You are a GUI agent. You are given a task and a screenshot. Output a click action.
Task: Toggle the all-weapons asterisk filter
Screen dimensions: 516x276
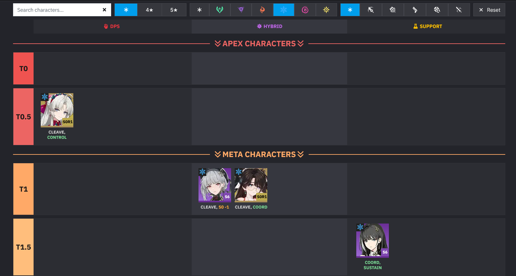point(350,10)
